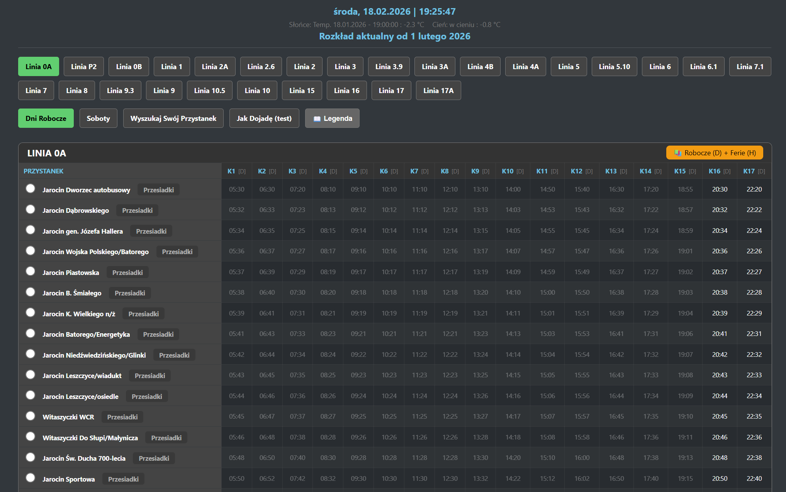Expand Przesiadki for Jarocin Dąbrowskiego
Viewport: 786px width, 492px height.
coord(137,210)
